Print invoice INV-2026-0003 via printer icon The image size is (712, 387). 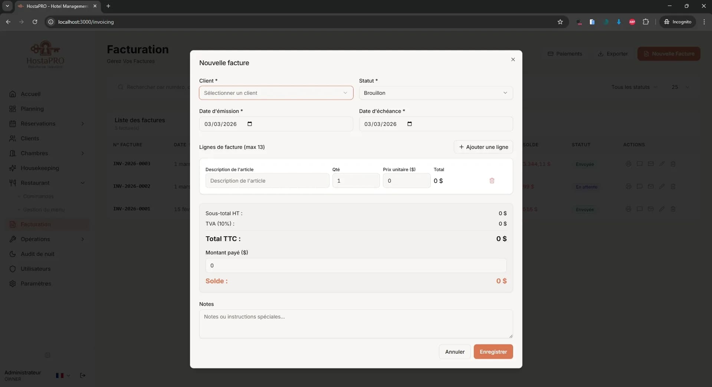coord(629,164)
